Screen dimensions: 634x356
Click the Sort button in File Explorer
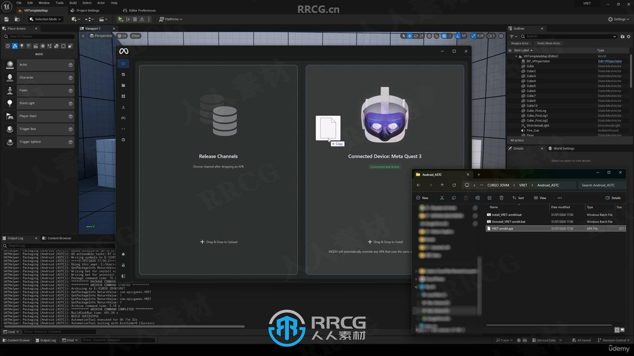coord(518,198)
